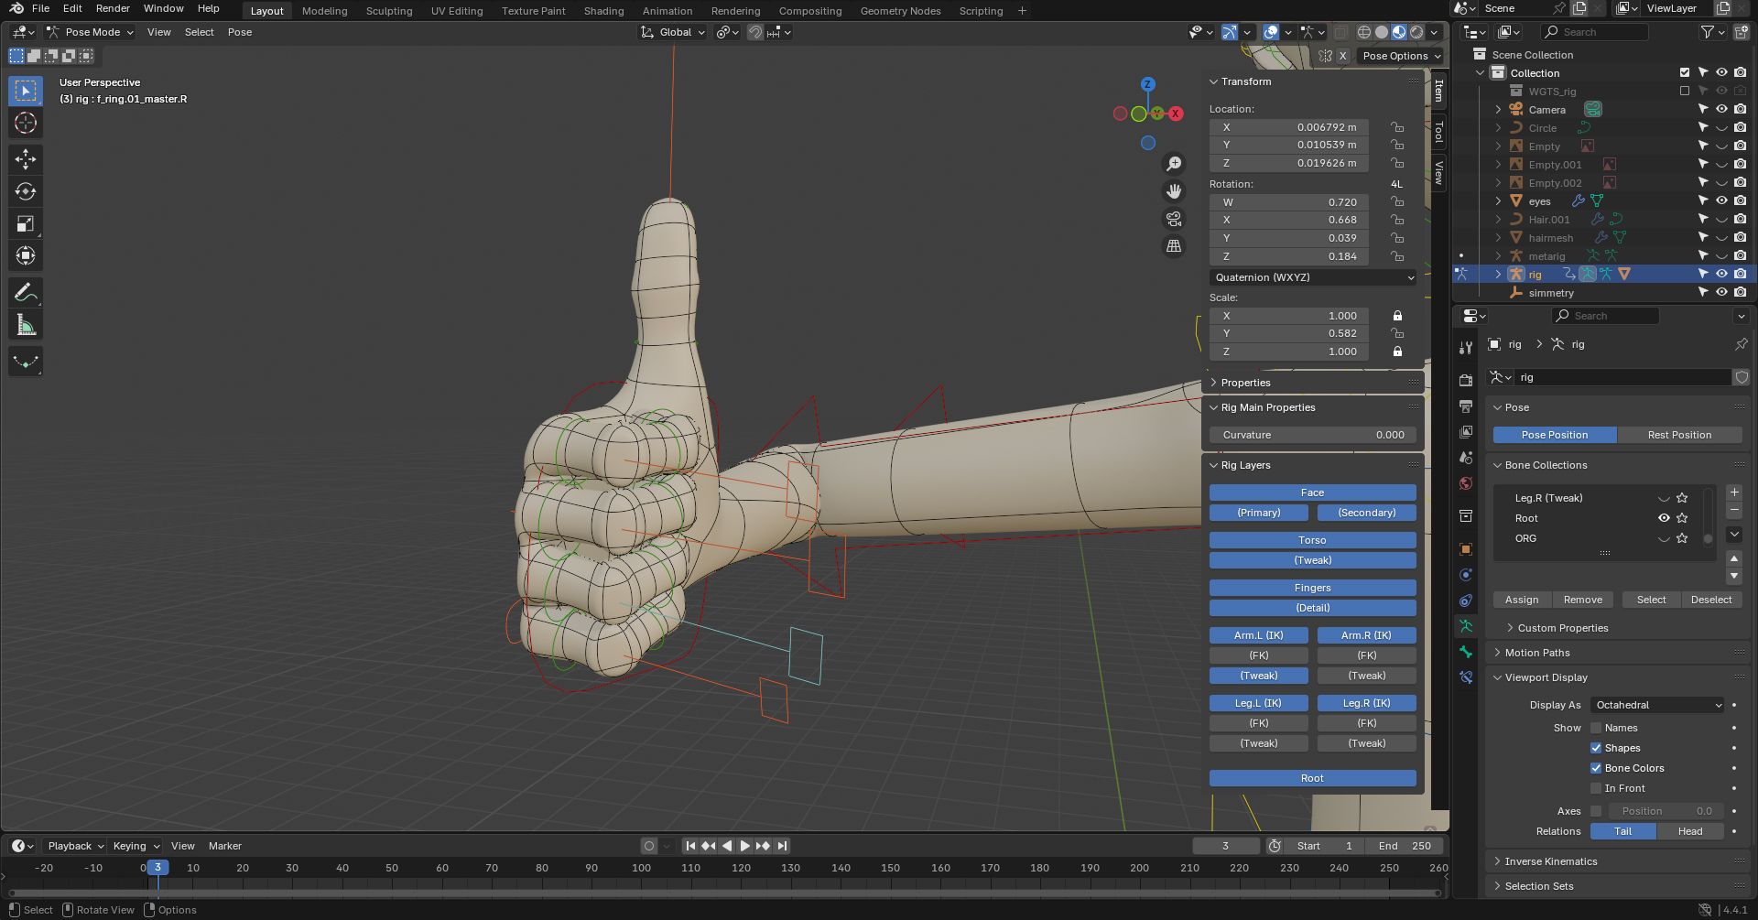
Task: Click the camera view icon in viewport
Action: pos(1174,219)
